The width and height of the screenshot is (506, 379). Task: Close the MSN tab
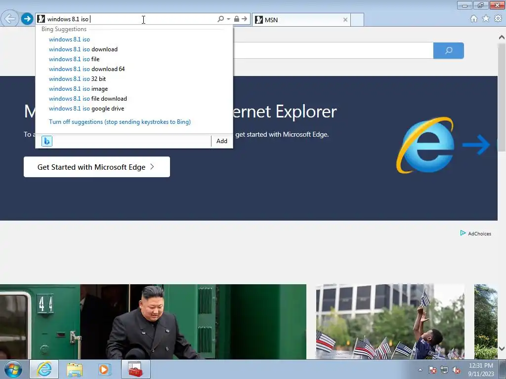coord(345,20)
